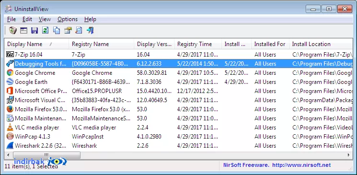Select the Google Earth display name
This screenshot has height=175, width=357.
31,82
